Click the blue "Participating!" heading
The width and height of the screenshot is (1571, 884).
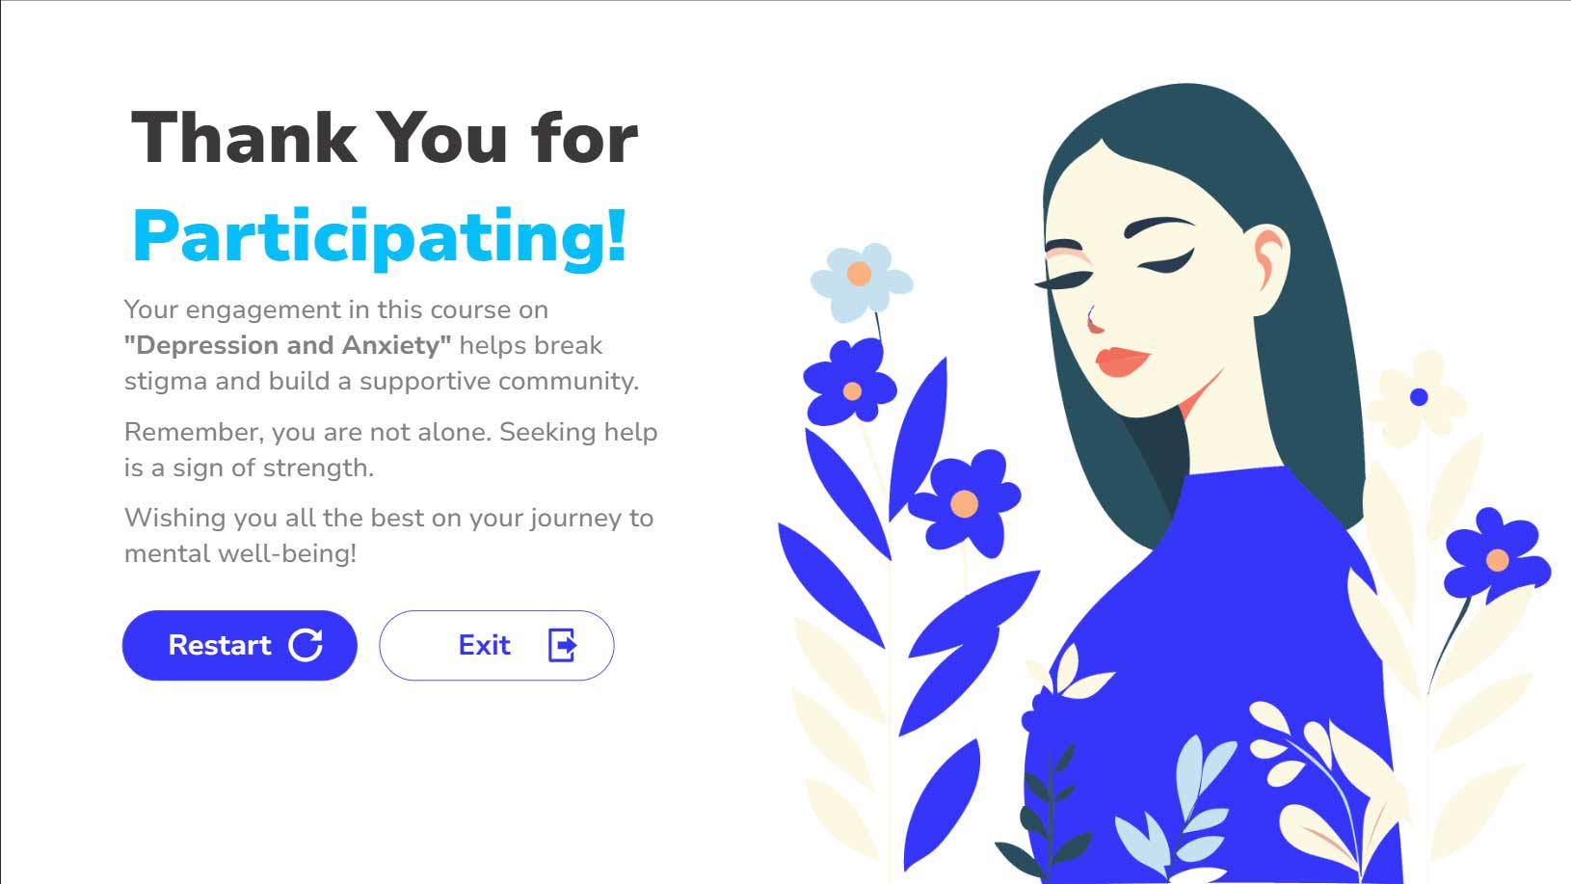[x=380, y=236]
